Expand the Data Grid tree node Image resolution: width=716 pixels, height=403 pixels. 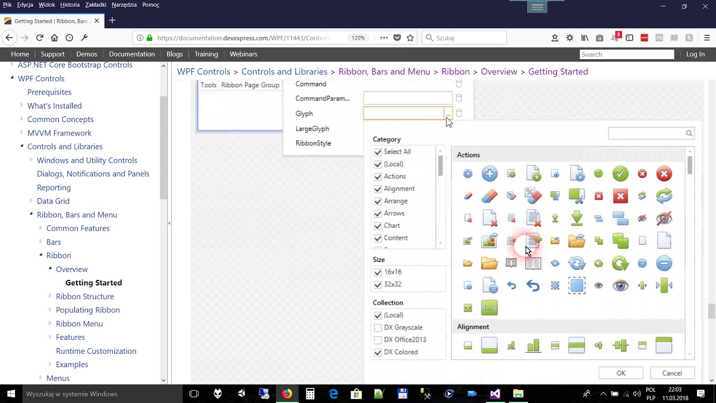point(31,200)
